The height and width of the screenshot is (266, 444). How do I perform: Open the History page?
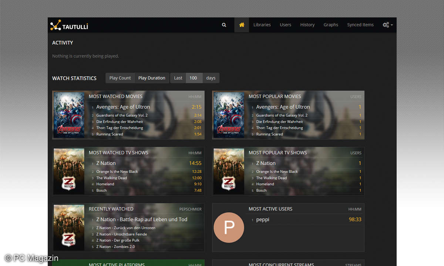(x=307, y=25)
